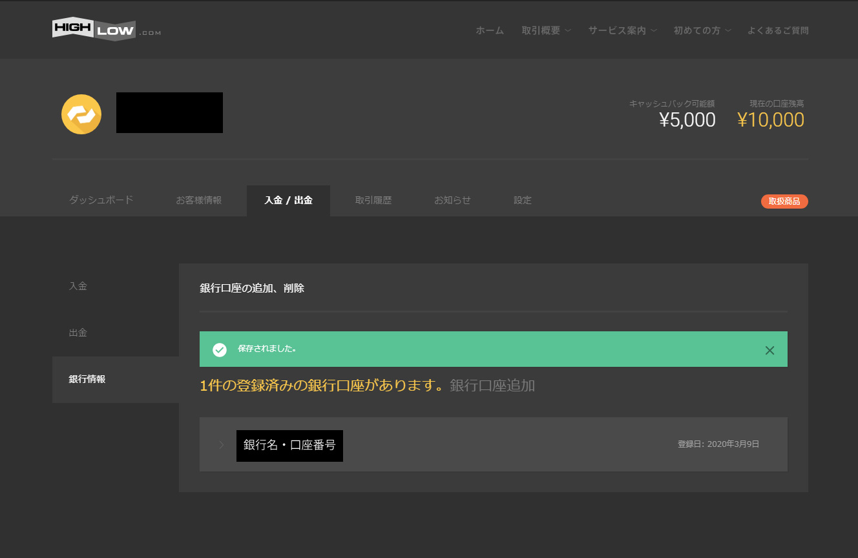Viewport: 858px width, 558px height.
Task: Open よくあるご質問 link
Action: [x=778, y=30]
